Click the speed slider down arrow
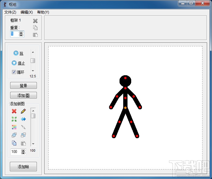 tap(33, 71)
